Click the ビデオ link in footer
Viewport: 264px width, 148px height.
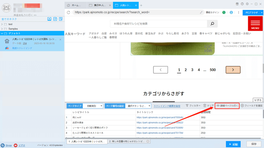pos(22,145)
